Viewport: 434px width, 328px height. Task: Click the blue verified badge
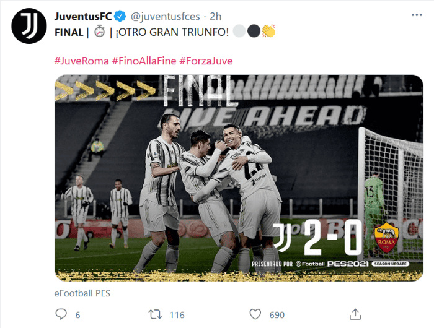[x=120, y=16]
